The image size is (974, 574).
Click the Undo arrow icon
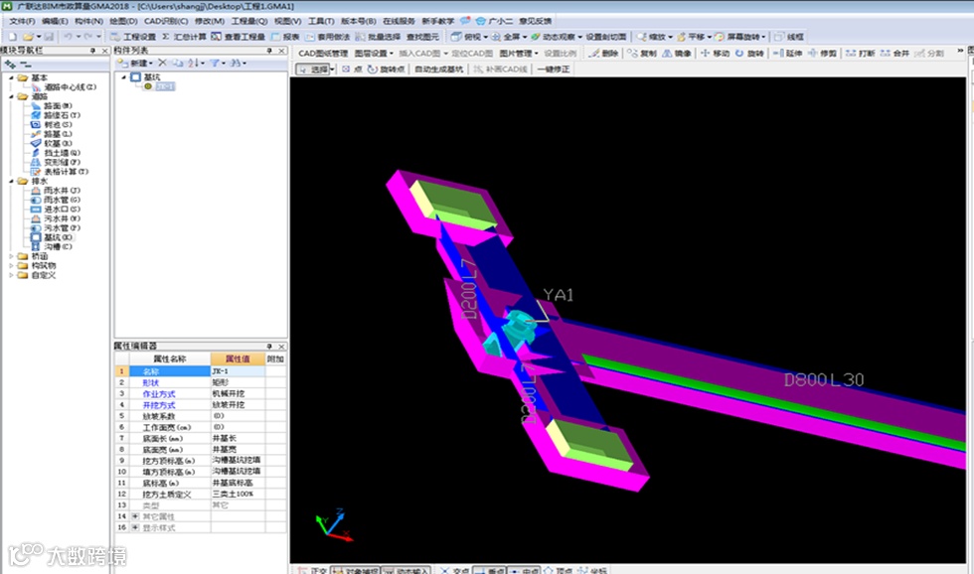pos(69,37)
